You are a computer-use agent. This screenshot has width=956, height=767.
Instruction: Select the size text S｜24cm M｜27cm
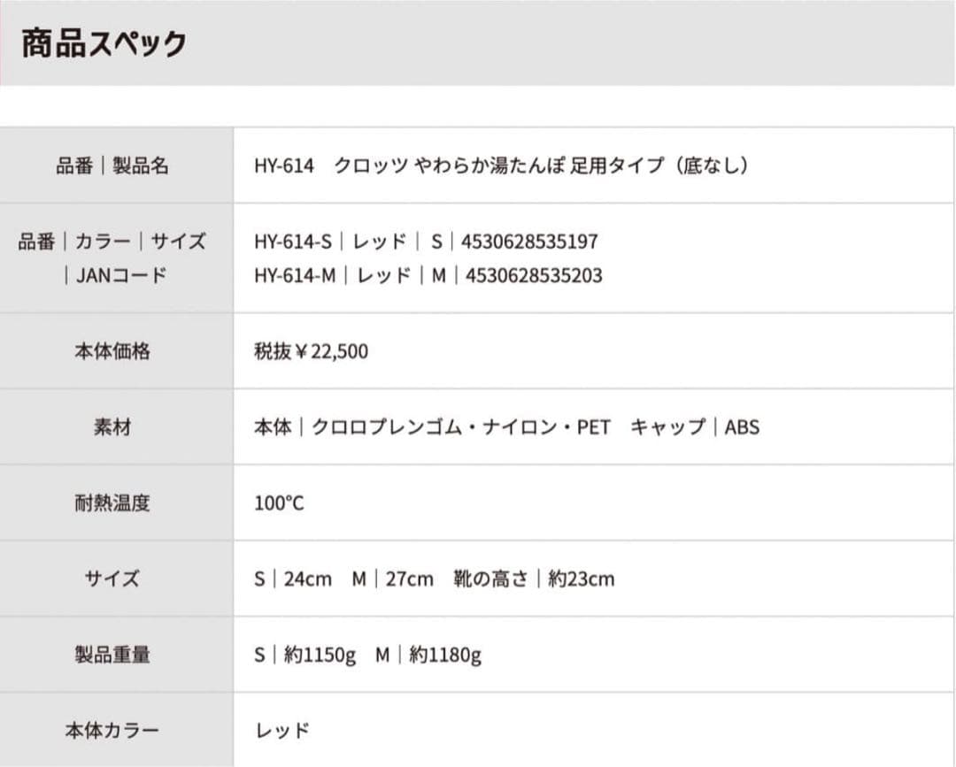pos(343,579)
